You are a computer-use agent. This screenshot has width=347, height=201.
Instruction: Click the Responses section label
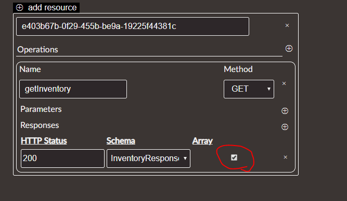(x=40, y=125)
